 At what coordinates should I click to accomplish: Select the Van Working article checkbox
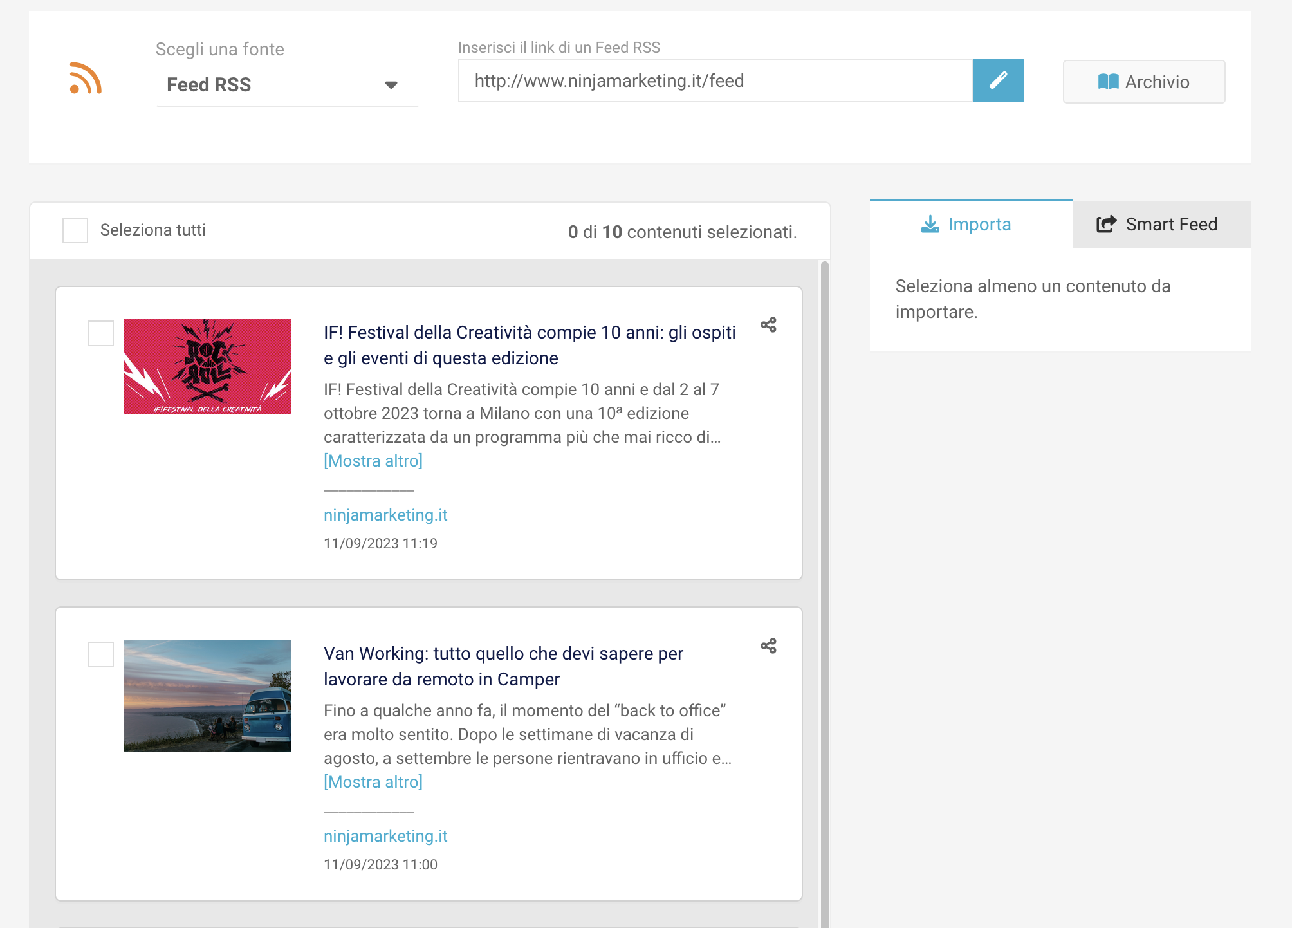pos(101,654)
